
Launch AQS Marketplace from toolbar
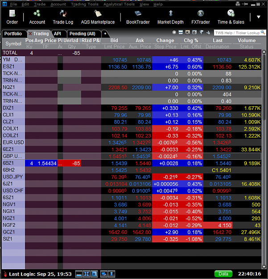click(x=98, y=17)
